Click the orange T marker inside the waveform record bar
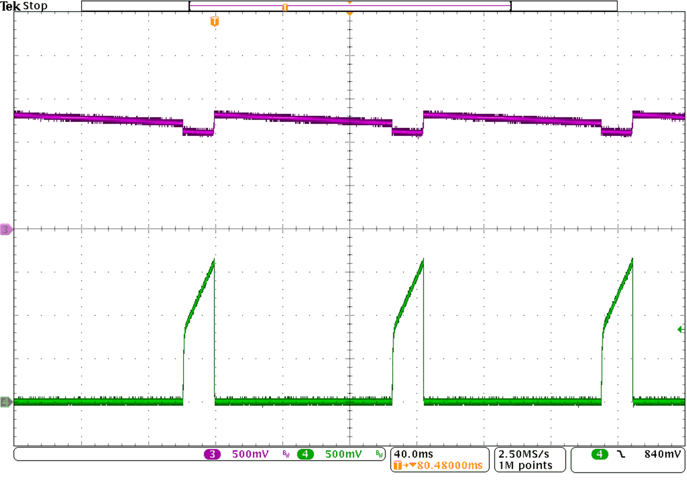The height and width of the screenshot is (481, 687). [285, 6]
